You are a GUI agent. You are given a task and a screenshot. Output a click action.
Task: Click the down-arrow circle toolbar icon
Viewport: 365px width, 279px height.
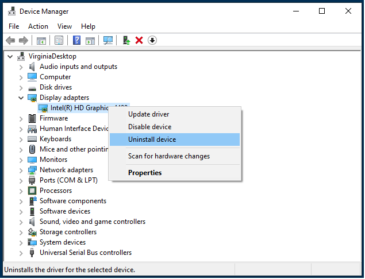click(152, 40)
